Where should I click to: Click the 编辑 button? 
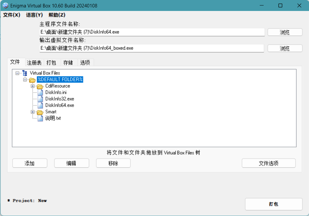pyautogui.click(x=71, y=163)
